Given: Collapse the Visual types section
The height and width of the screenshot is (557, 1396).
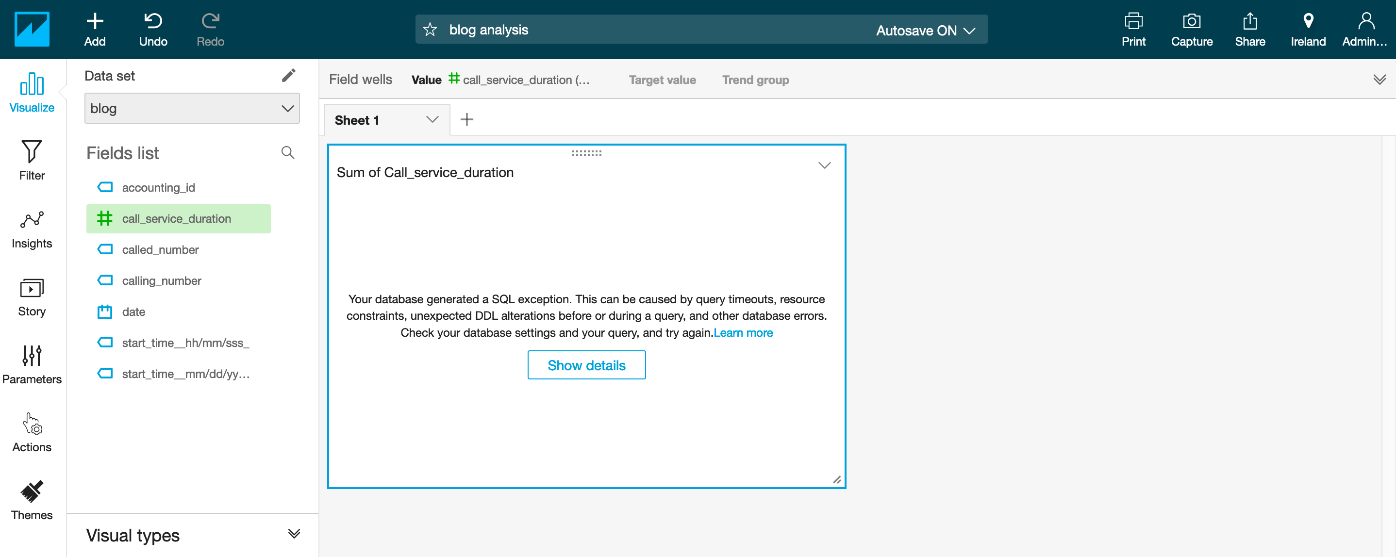Looking at the screenshot, I should click(294, 534).
